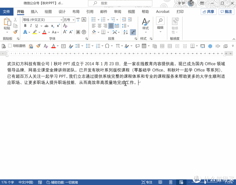Open the font dialog launcher in 字体 group

[x=87, y=39]
